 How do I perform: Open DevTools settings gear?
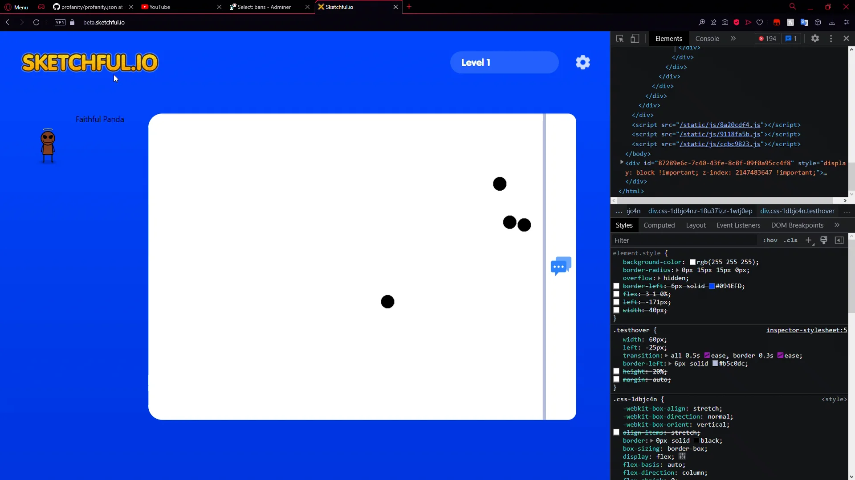815,39
